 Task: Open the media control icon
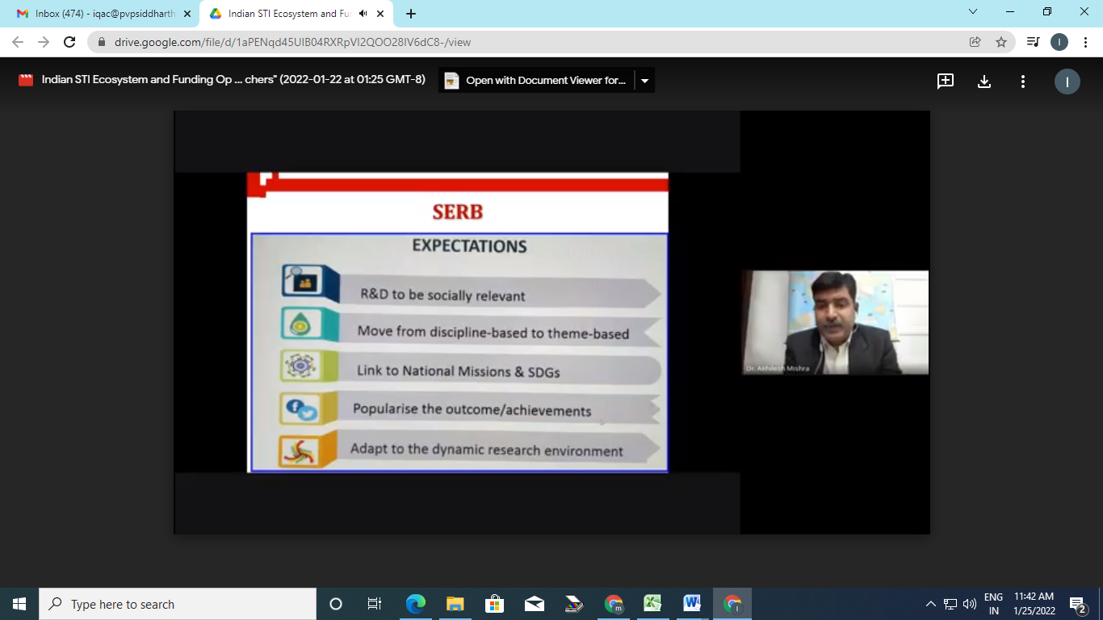coord(1033,42)
